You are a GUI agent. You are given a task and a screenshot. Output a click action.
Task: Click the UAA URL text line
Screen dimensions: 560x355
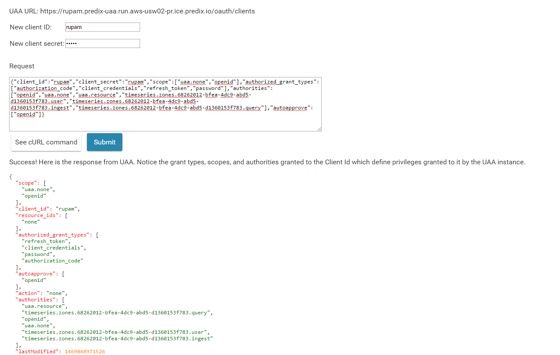click(132, 11)
